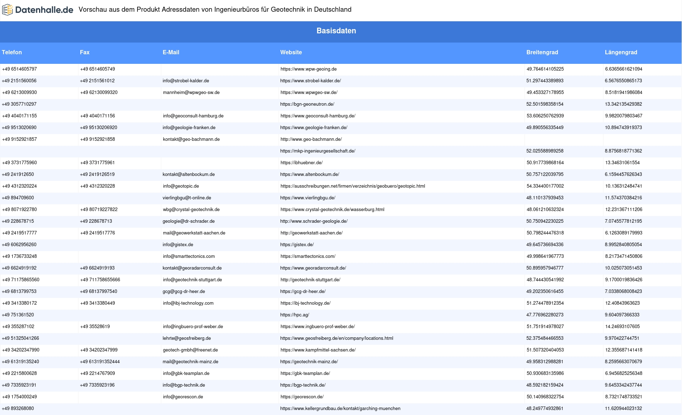The height and width of the screenshot is (415, 682).
Task: Select http://www.geo-bachmann.de/ website cell
Action: (311, 139)
